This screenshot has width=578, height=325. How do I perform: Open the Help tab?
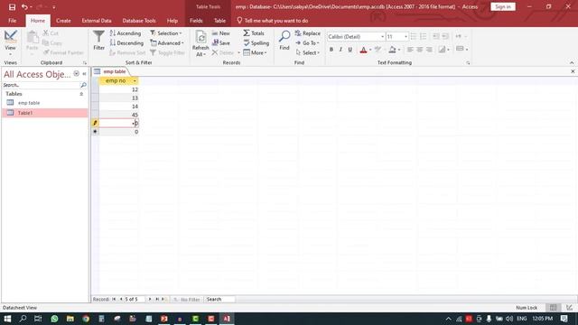[x=172, y=21]
